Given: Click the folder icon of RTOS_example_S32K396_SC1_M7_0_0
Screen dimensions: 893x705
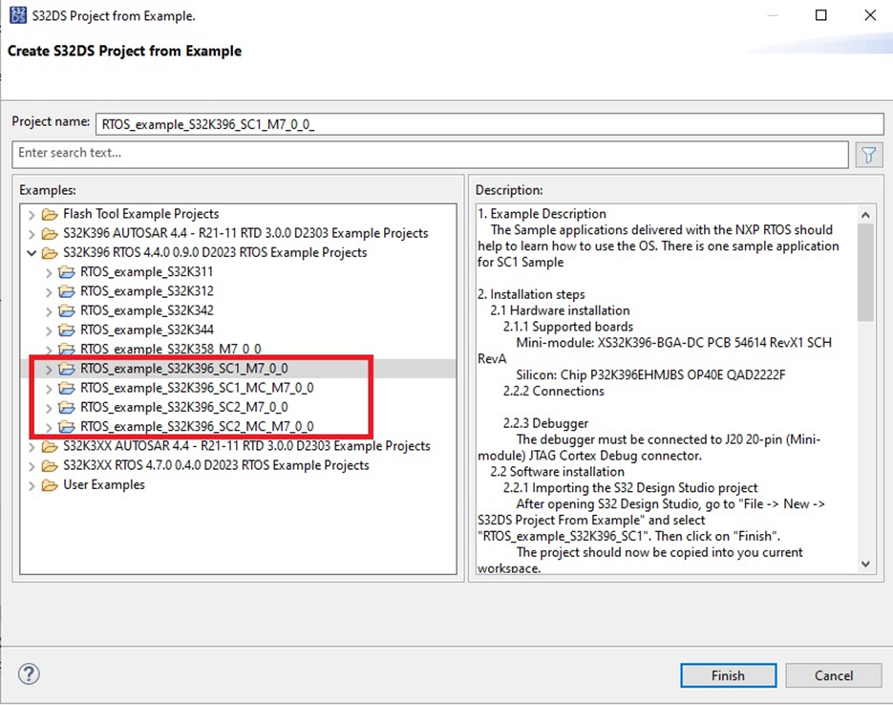Looking at the screenshot, I should (x=65, y=368).
